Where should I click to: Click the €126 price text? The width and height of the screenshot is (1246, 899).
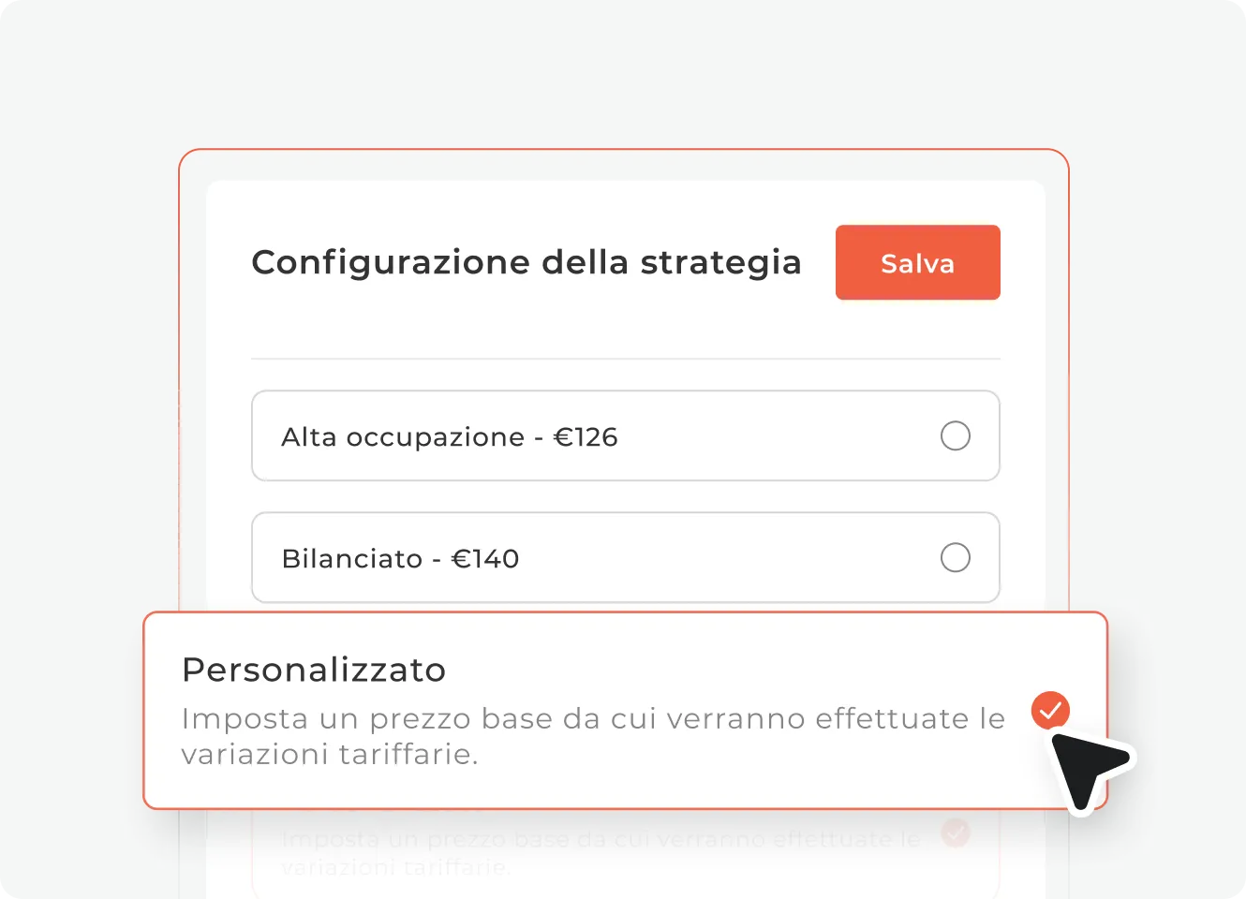pos(586,436)
